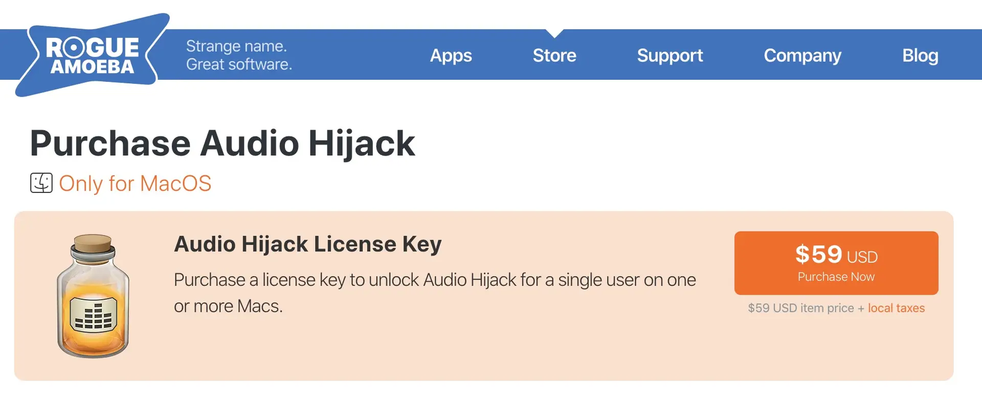Click the 'Audio Hijack License Key' heading

308,244
